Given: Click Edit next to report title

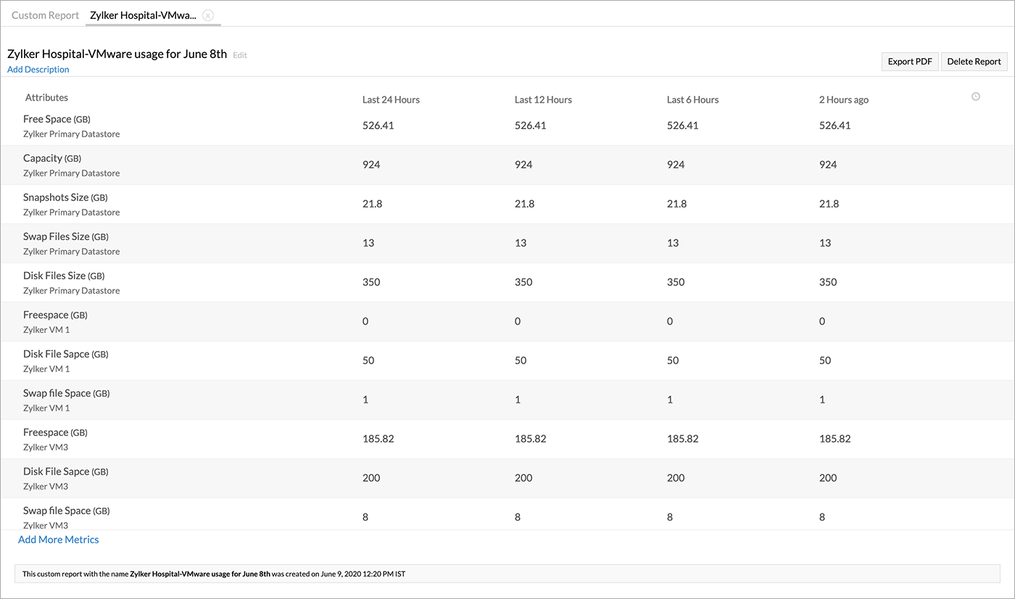Looking at the screenshot, I should point(240,55).
